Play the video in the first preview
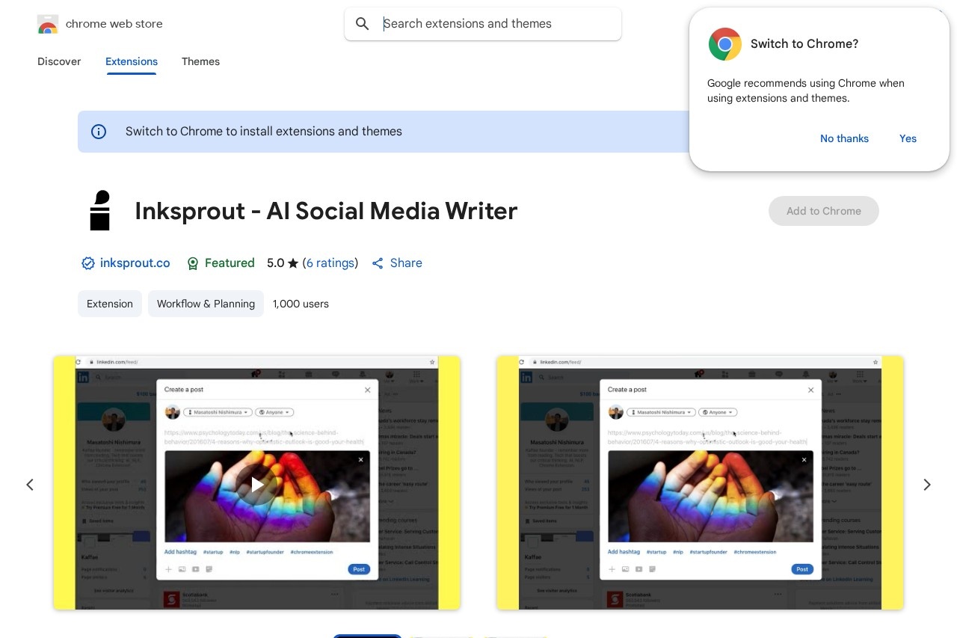The height and width of the screenshot is (638, 957). pyautogui.click(x=256, y=485)
